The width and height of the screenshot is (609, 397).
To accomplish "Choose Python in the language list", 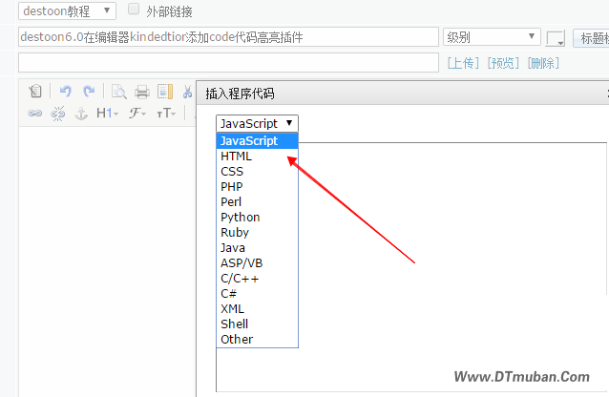I will point(240,218).
